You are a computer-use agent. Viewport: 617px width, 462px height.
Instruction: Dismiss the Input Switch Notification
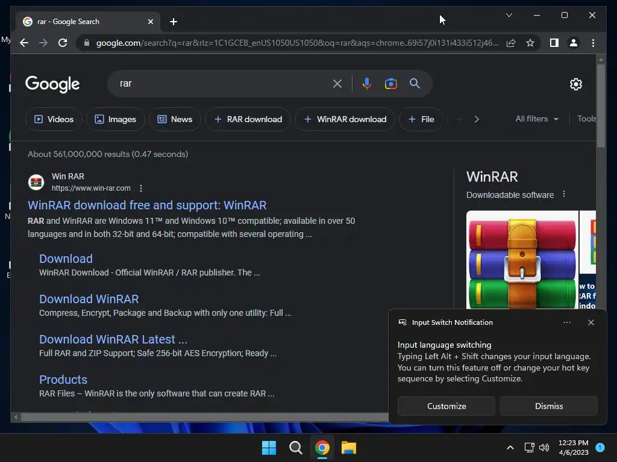tap(548, 406)
